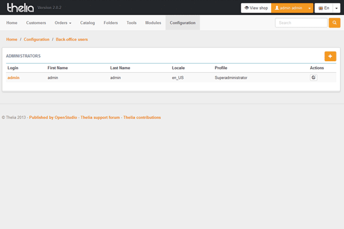This screenshot has height=229, width=344.
Task: Expand the Orders menu dropdown
Action: click(63, 23)
